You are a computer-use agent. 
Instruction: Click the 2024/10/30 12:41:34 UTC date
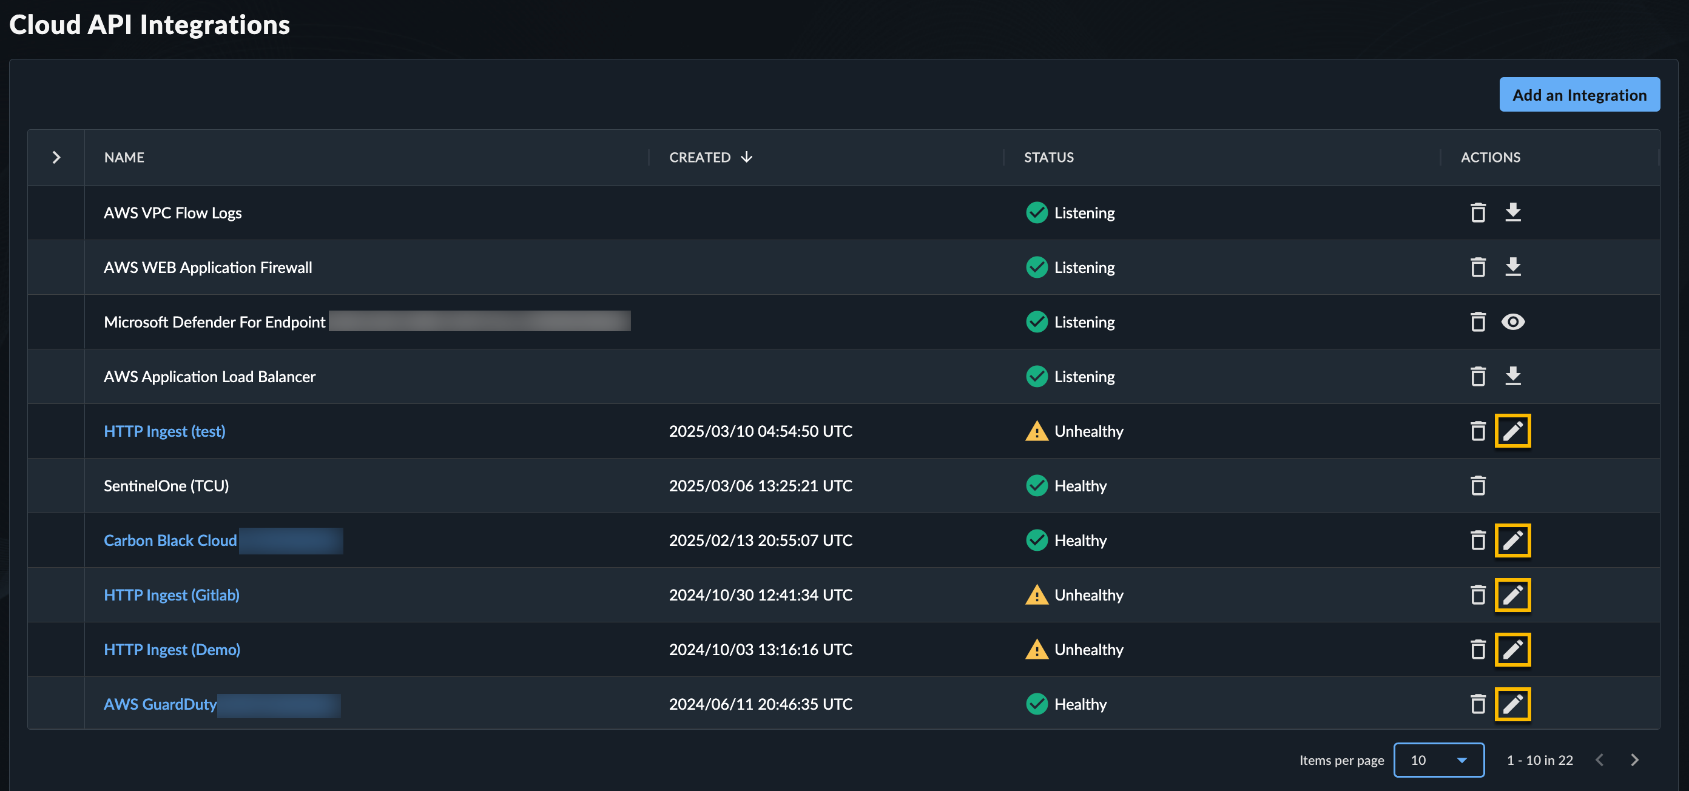tap(761, 595)
